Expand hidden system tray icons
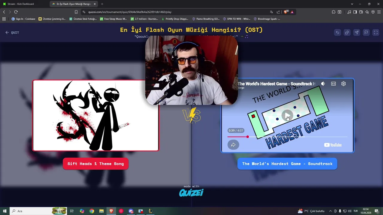The image size is (383, 215). (330, 211)
